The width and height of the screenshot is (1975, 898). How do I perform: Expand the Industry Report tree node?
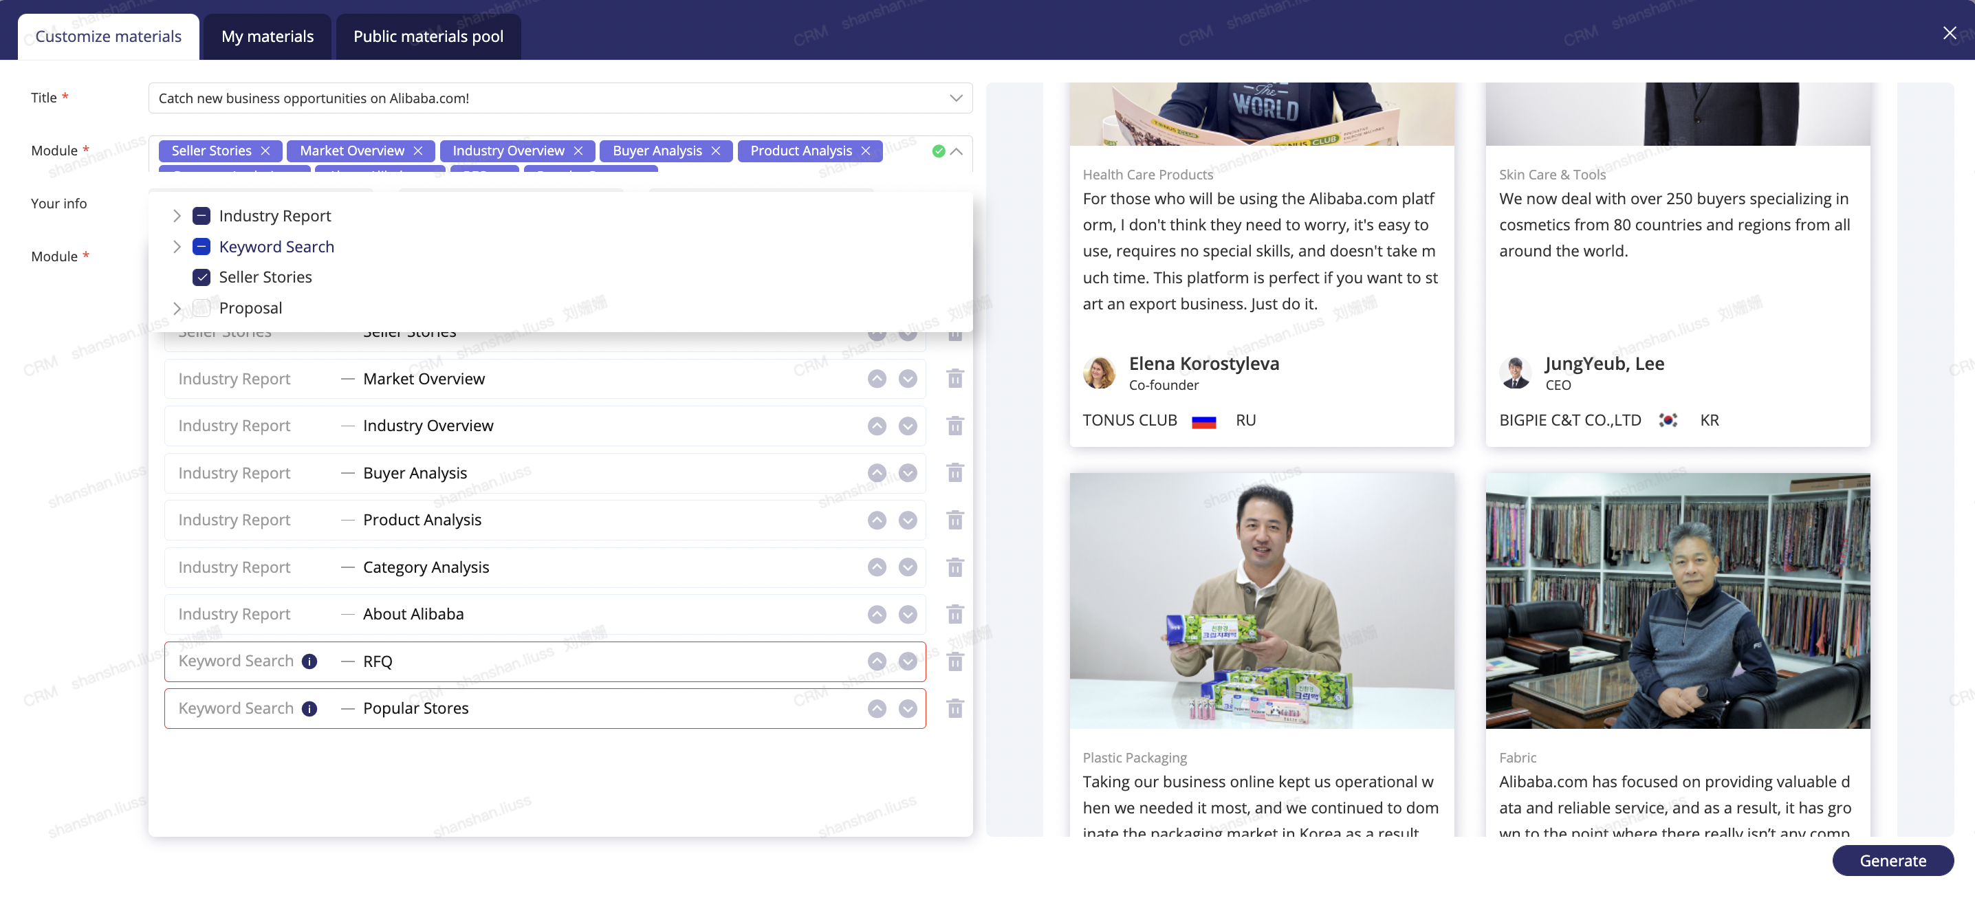pyautogui.click(x=177, y=217)
